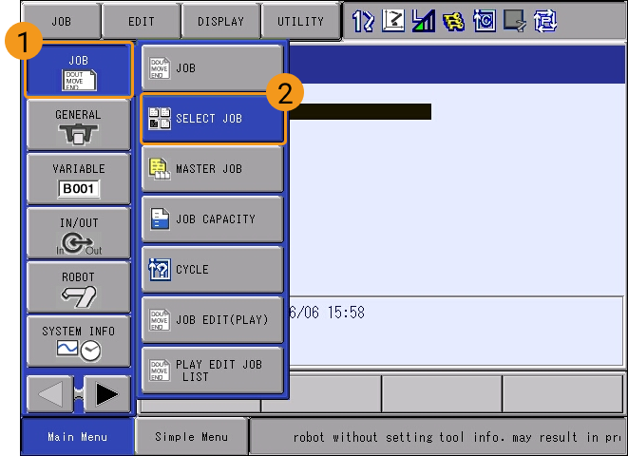Viewport: 628px width, 456px height.
Task: Click the 15:58 timestamp text
Action: coord(346,313)
